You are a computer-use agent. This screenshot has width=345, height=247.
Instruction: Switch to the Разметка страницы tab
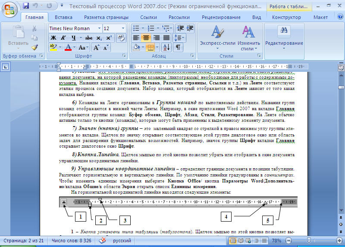coord(106,17)
